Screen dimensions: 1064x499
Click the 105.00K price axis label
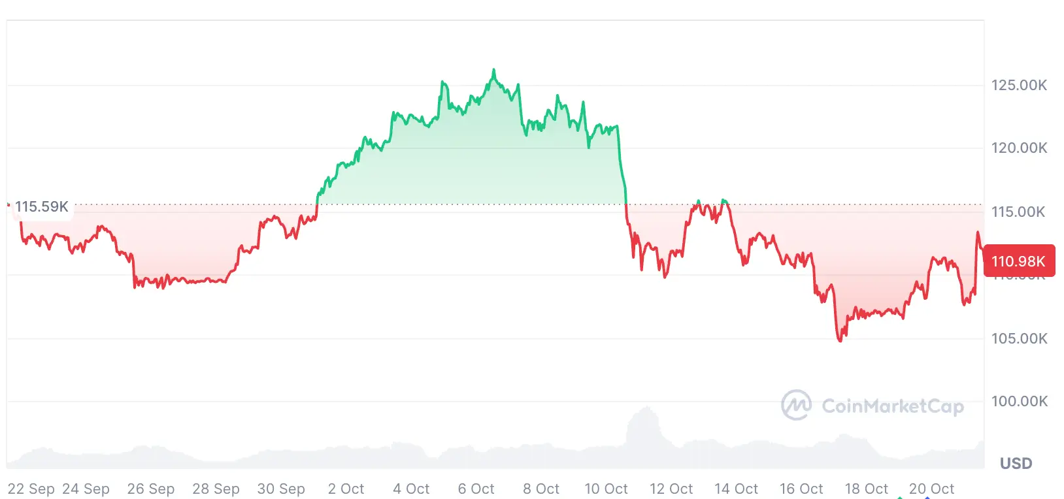point(1018,338)
